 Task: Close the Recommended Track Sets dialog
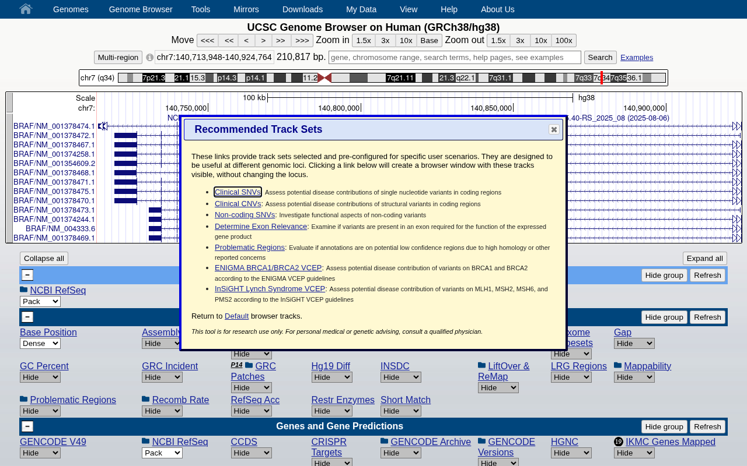[554, 129]
